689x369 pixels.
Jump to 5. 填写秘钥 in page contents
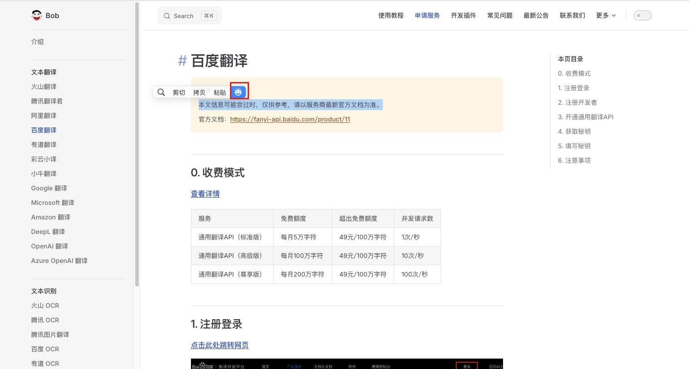point(574,146)
